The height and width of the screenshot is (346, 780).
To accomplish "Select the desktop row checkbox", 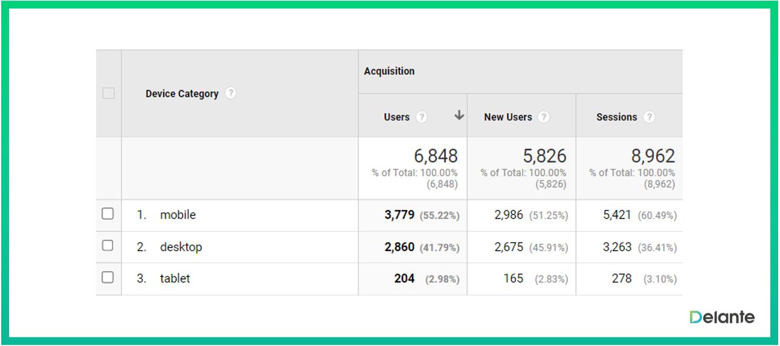I will (108, 246).
